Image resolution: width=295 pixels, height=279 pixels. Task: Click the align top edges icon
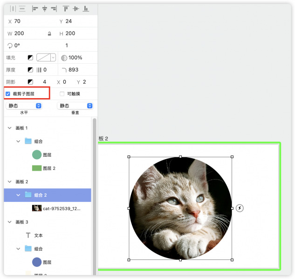click(x=66, y=8)
